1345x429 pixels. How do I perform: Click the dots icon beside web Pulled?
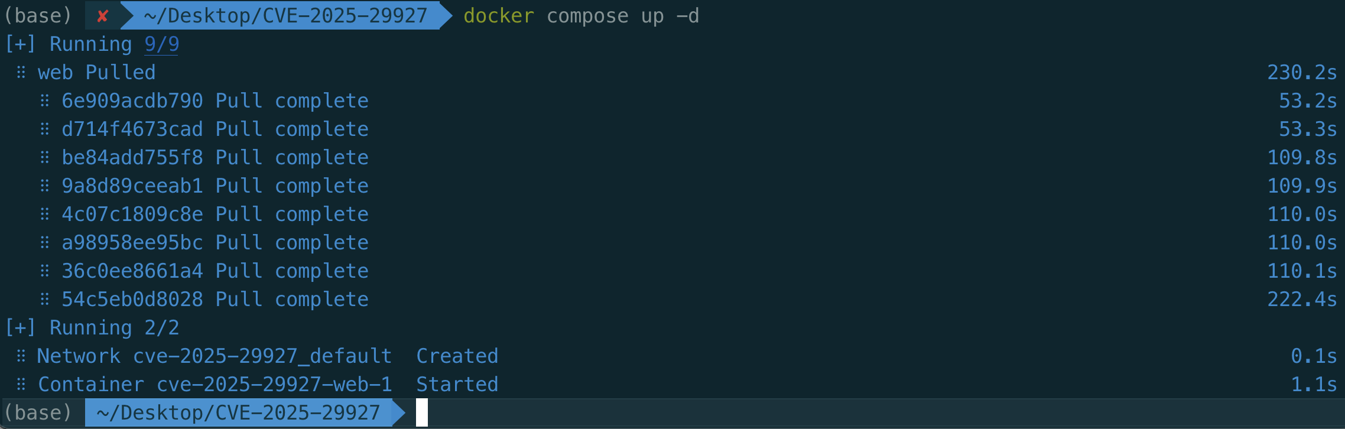click(x=21, y=72)
